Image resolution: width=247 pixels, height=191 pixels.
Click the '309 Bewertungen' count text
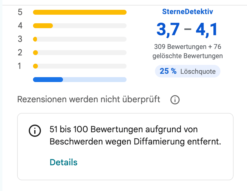[x=171, y=47]
